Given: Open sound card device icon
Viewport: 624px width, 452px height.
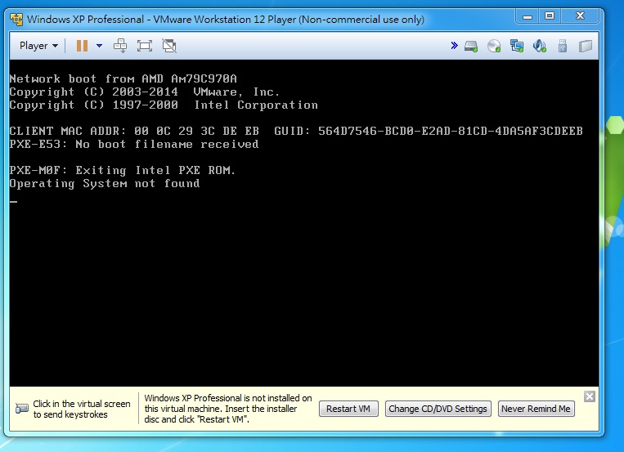Looking at the screenshot, I should coord(540,46).
